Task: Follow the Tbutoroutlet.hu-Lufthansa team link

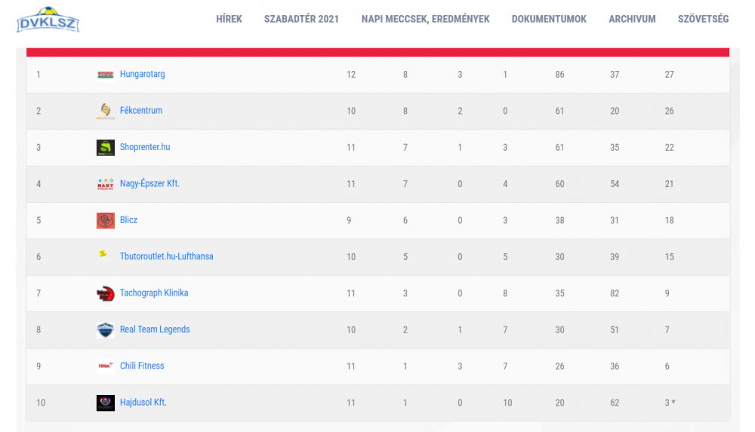Action: [x=167, y=256]
